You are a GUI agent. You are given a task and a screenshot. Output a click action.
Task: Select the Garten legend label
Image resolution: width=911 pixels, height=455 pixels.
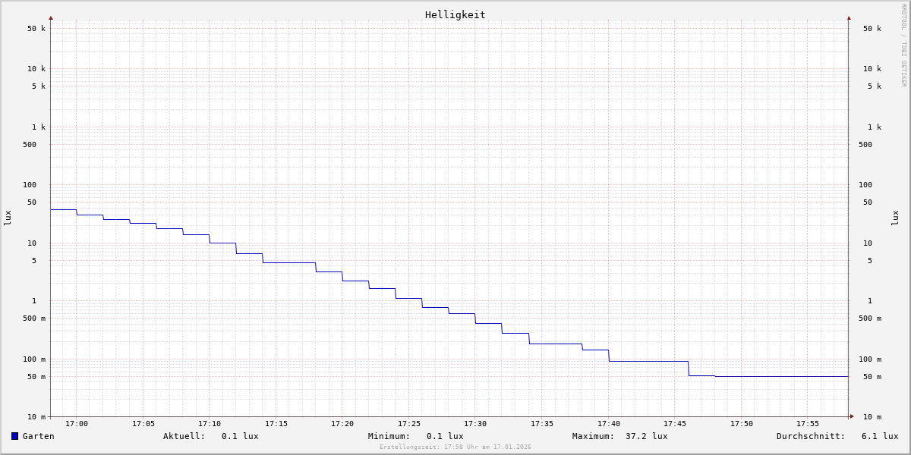click(x=39, y=436)
